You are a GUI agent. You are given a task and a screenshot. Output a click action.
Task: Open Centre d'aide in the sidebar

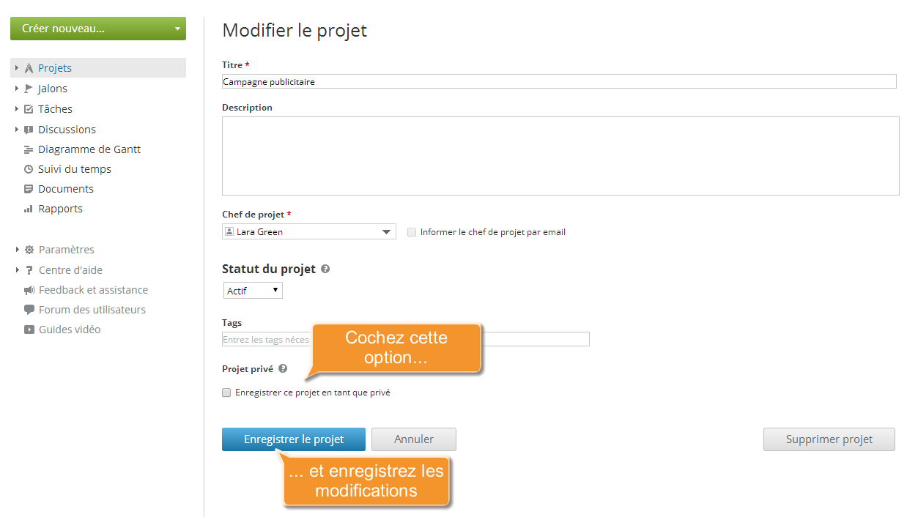(70, 270)
